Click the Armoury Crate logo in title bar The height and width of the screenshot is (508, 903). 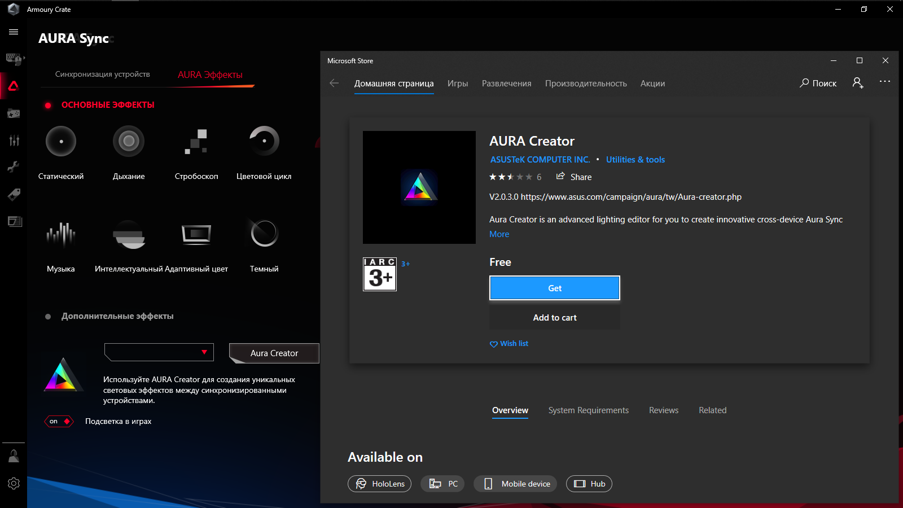14,9
